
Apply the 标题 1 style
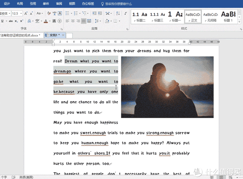pyautogui.click(x=228, y=17)
